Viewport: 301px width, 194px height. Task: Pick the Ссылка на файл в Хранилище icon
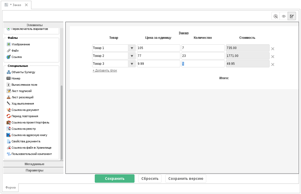[x=9, y=148]
